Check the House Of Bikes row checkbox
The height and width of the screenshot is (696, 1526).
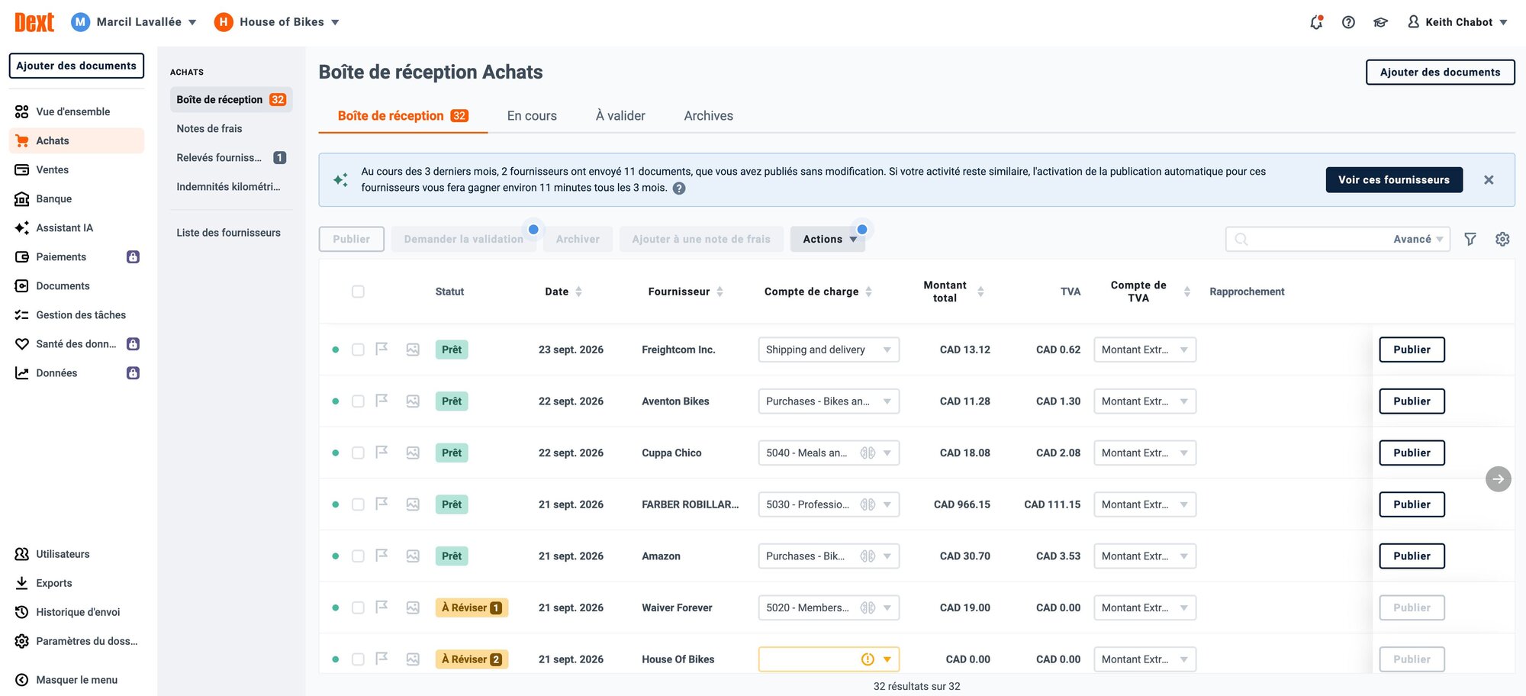pos(358,659)
